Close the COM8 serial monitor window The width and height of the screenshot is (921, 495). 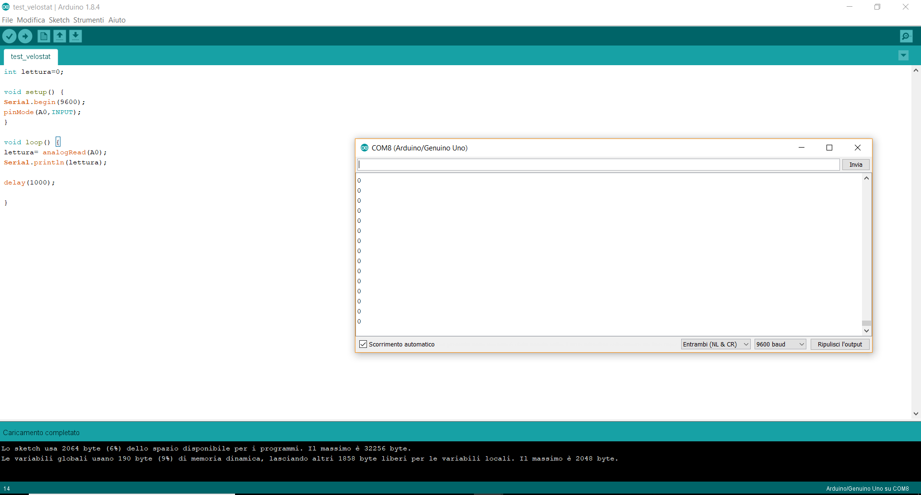pyautogui.click(x=857, y=148)
